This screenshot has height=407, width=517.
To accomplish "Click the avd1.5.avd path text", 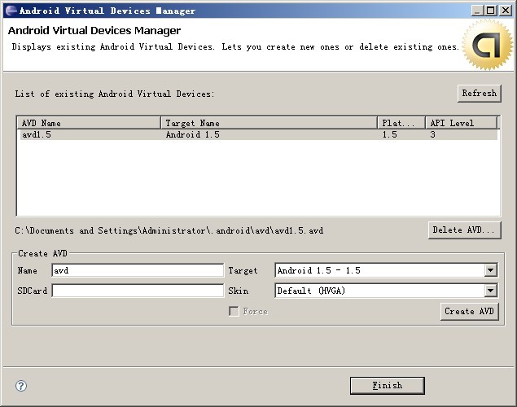I will 169,230.
